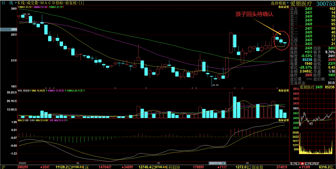The image size is (336, 169).
Task: Select the 买五 2423 order book row
Action: 313,44
